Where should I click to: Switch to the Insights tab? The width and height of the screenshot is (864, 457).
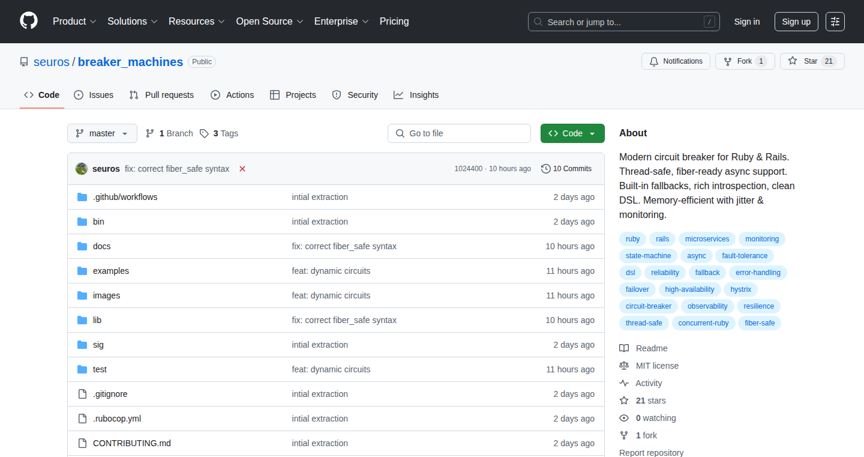(416, 95)
